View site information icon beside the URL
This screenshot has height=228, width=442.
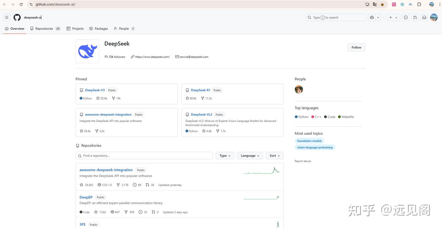(31, 4)
